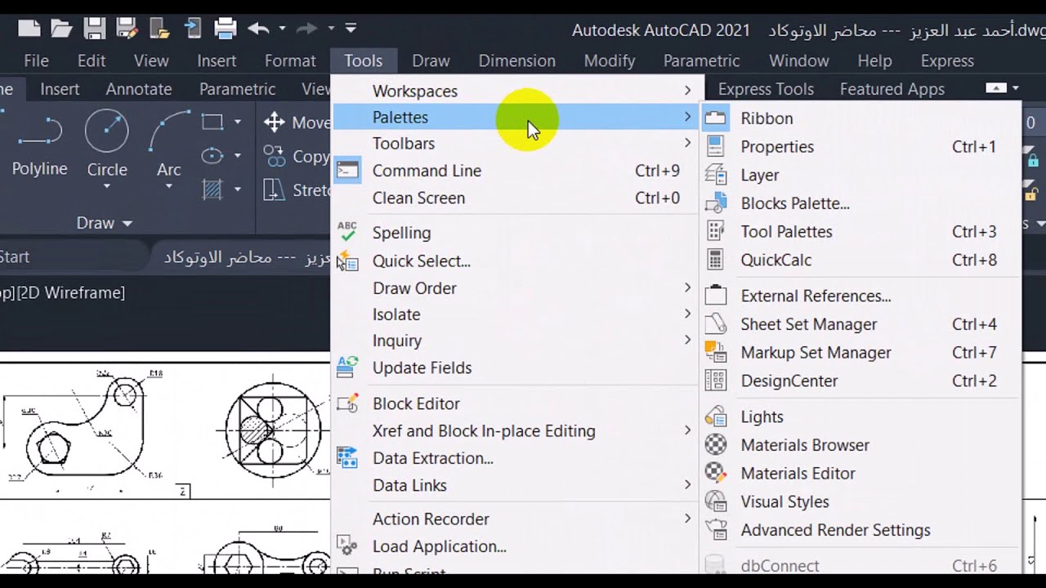
Task: Click the Redo arrow icon
Action: pos(307,29)
